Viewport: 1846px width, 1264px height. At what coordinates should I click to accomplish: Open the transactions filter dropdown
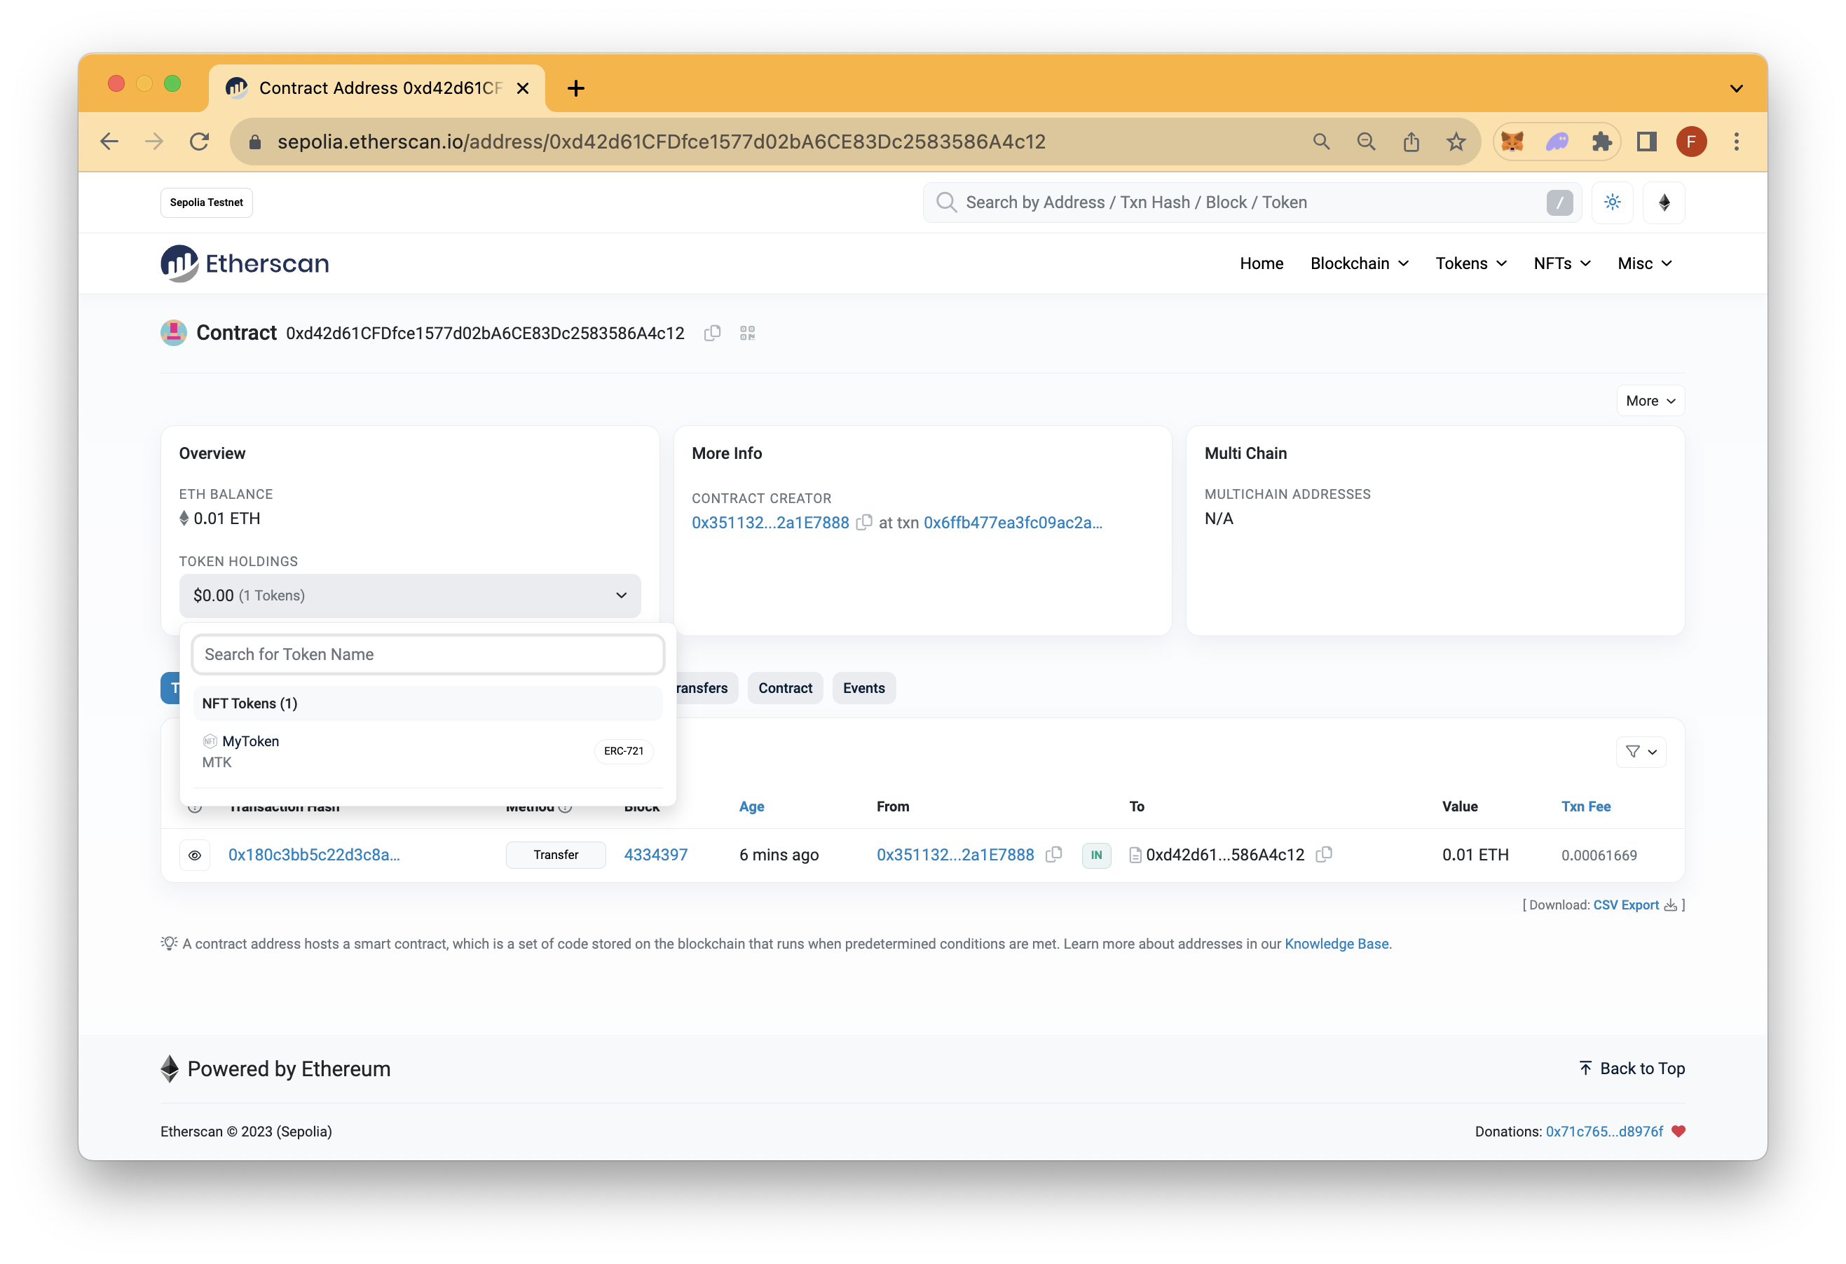pyautogui.click(x=1641, y=751)
